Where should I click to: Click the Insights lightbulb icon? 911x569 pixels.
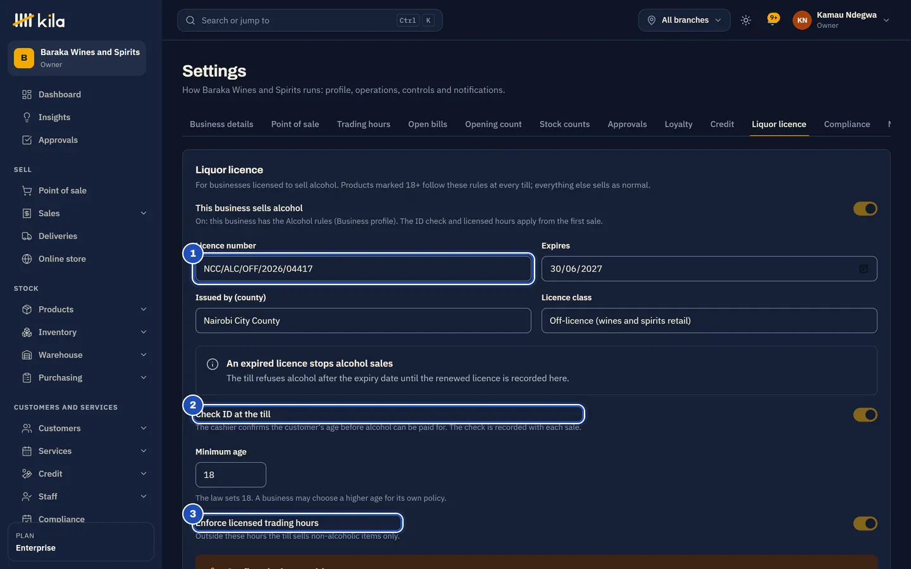tap(27, 117)
